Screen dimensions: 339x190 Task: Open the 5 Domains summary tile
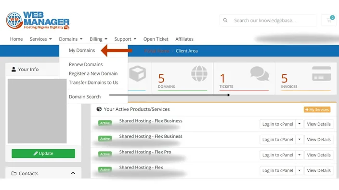183,78
